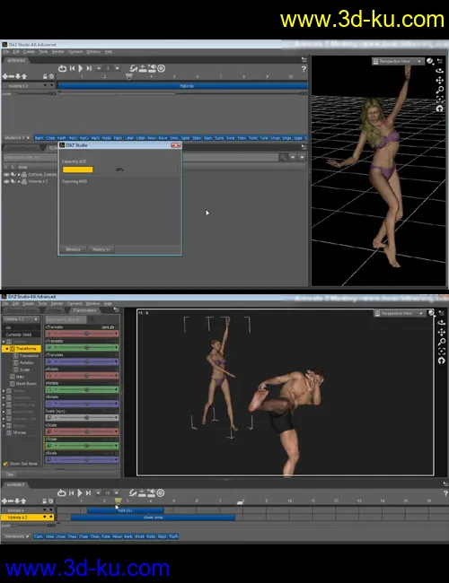Viewport: 449px width, 583px height.
Task: Click search magnifier icon in upper Scene panel
Action: pos(283,158)
